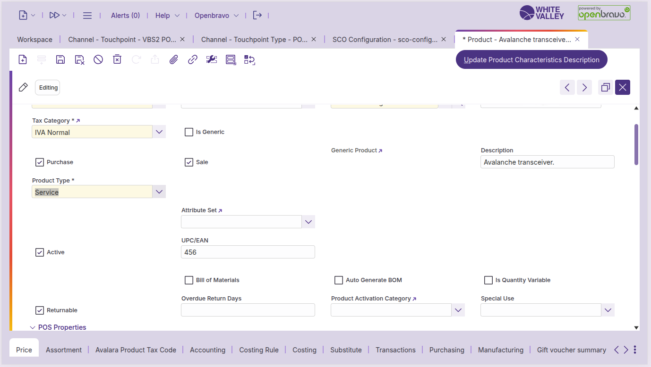
Task: Open Alerts (0) link
Action: click(125, 15)
